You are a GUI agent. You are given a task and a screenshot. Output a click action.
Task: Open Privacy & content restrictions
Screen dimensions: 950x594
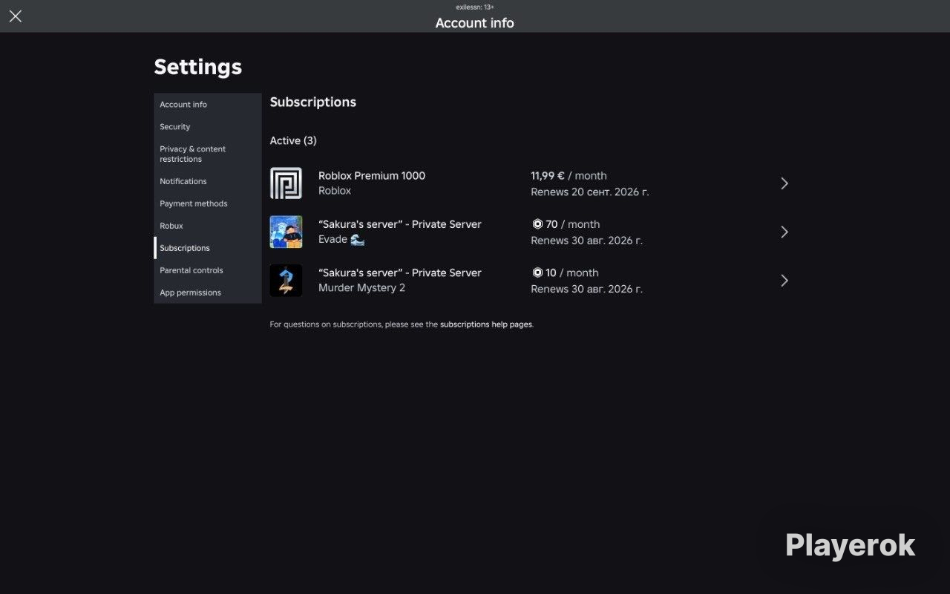[208, 154]
